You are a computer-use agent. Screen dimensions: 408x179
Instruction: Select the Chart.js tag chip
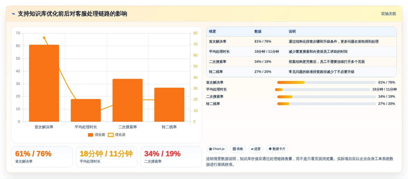(x=217, y=149)
